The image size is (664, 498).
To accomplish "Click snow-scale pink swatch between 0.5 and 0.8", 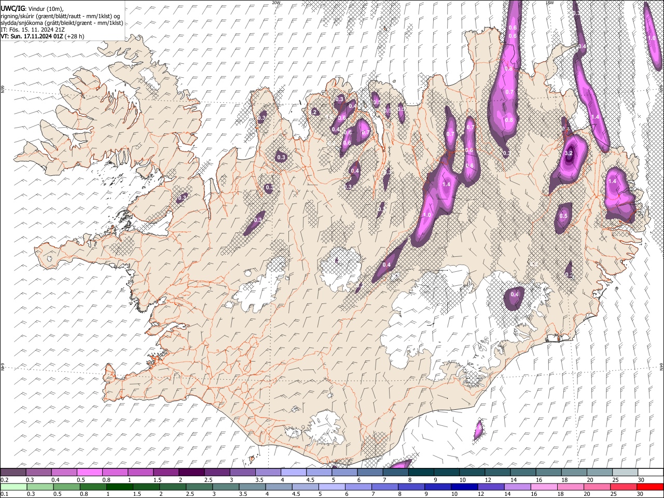I will [90, 472].
